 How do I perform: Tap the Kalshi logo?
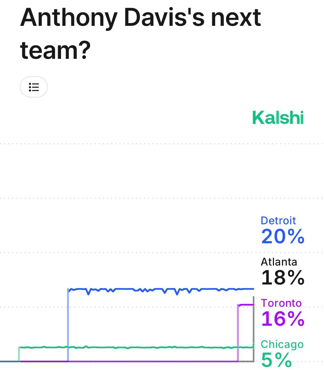pos(278,118)
